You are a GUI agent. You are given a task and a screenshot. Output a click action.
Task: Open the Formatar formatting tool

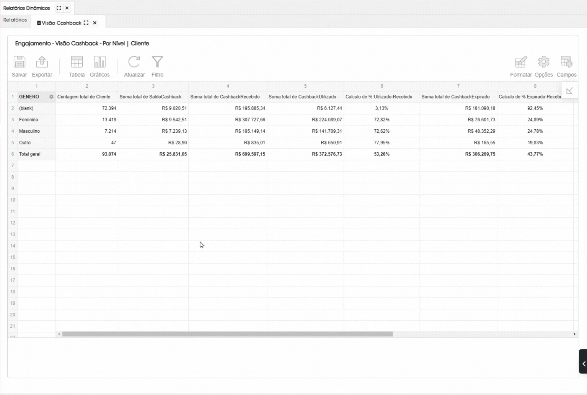point(521,62)
